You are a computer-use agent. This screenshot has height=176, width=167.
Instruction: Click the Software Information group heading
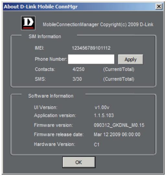point(51,96)
